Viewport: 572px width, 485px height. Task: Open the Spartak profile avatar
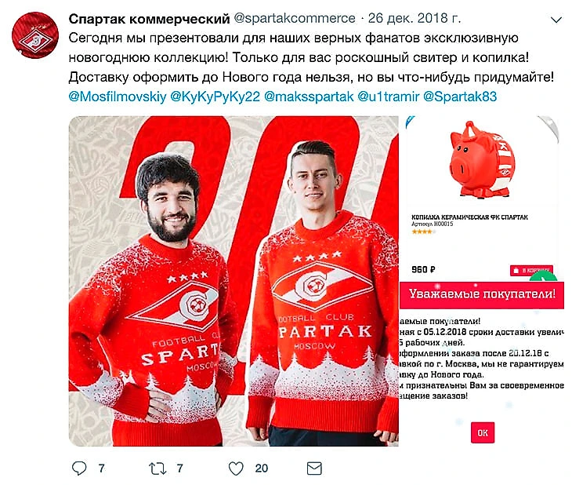click(35, 35)
